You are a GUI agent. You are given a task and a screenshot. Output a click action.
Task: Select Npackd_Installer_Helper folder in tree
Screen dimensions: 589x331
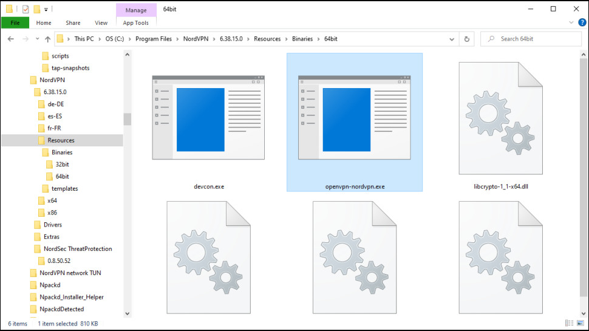72,297
